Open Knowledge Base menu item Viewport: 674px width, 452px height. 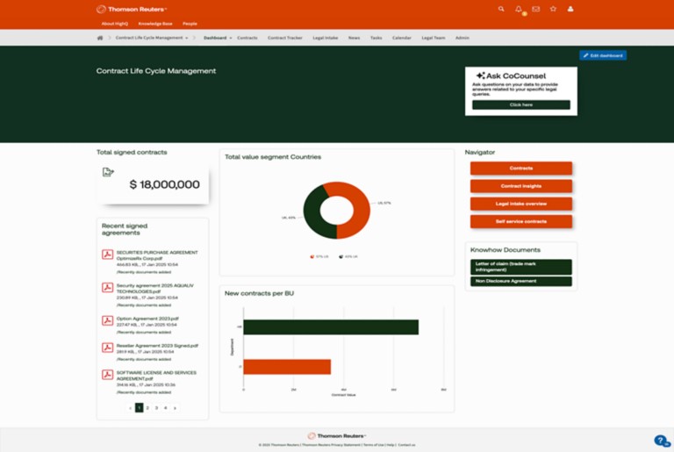click(x=155, y=24)
